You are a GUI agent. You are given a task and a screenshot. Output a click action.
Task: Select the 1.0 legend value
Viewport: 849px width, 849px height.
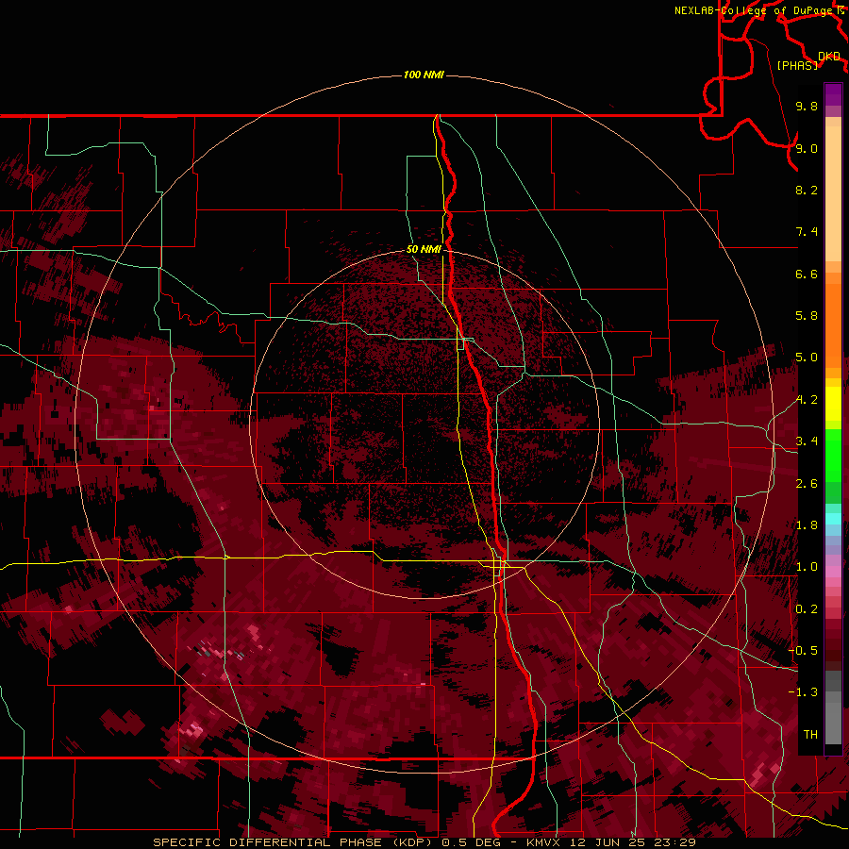[807, 567]
